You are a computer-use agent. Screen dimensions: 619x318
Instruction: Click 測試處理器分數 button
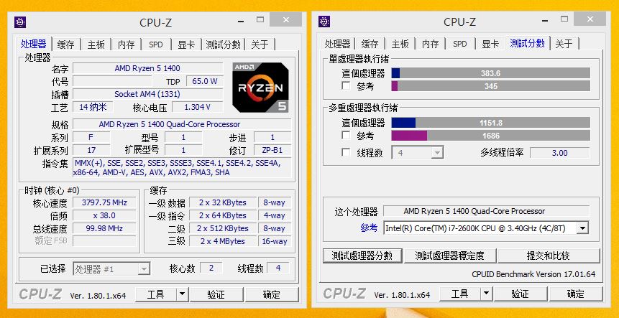pos(362,256)
